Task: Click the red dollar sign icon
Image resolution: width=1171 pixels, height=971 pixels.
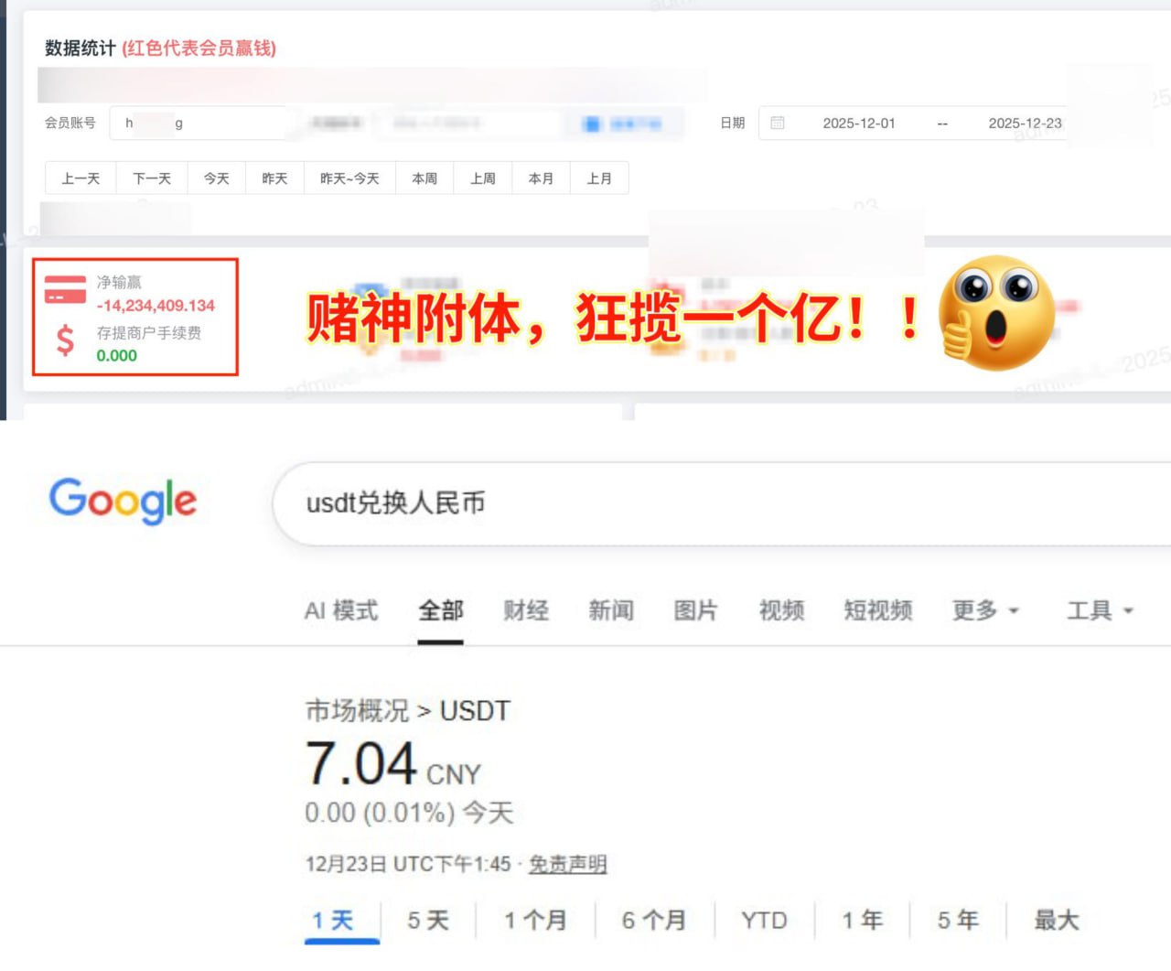Action: click(x=65, y=340)
